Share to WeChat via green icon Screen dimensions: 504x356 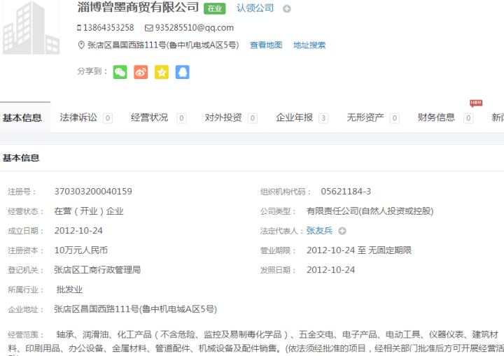pyautogui.click(x=120, y=72)
